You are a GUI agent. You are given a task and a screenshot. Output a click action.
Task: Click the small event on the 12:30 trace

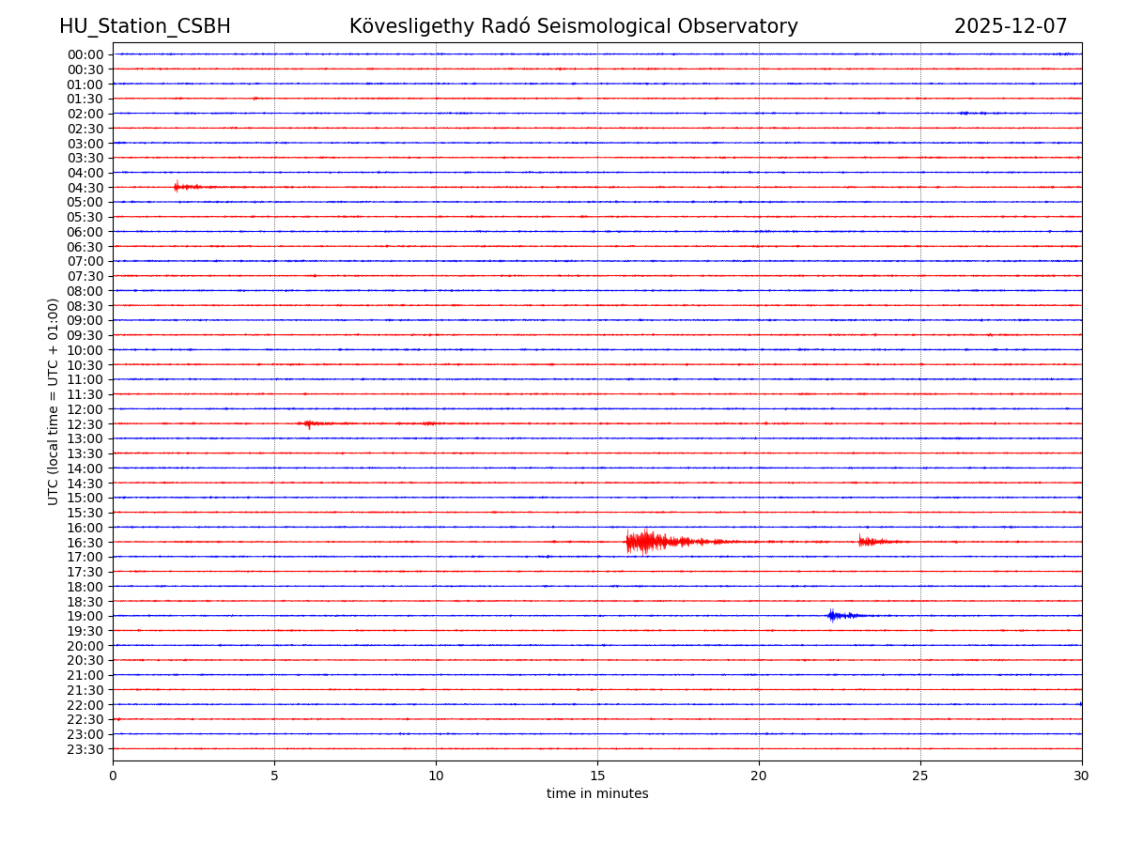click(x=309, y=423)
